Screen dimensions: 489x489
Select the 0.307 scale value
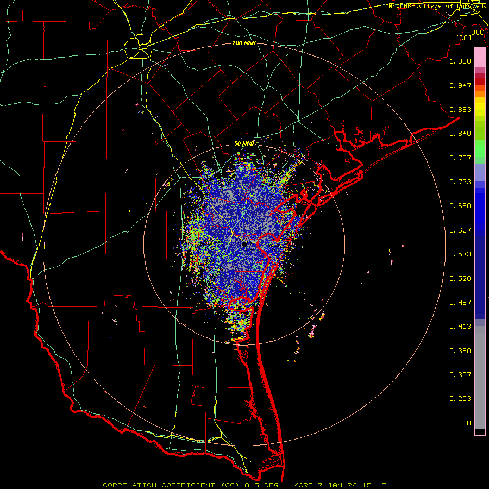point(460,374)
